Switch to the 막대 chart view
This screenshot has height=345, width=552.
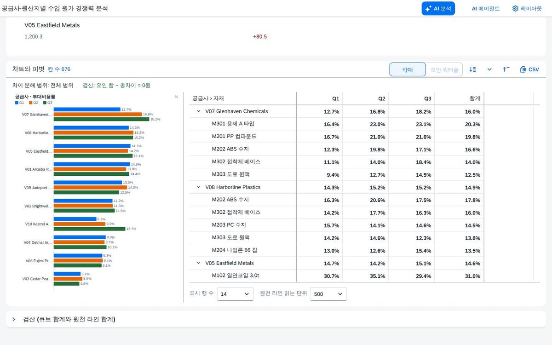pyautogui.click(x=408, y=69)
